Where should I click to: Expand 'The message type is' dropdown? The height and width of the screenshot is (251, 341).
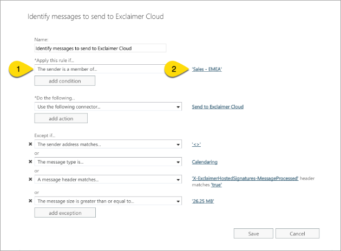click(x=178, y=162)
